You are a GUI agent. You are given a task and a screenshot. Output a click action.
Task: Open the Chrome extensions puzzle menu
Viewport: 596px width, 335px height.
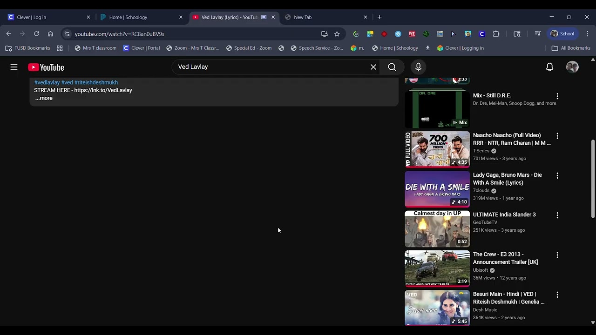click(496, 33)
